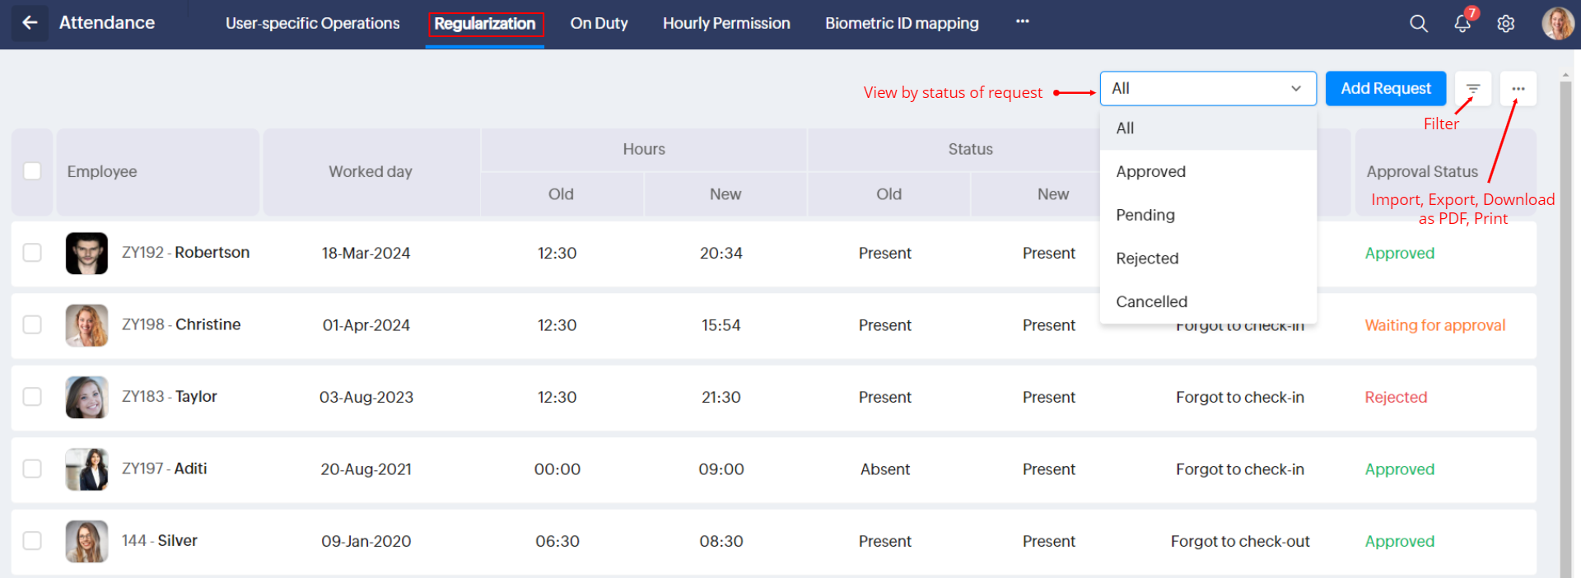
Task: Open the Biometric ID mapping tab
Action: (902, 24)
